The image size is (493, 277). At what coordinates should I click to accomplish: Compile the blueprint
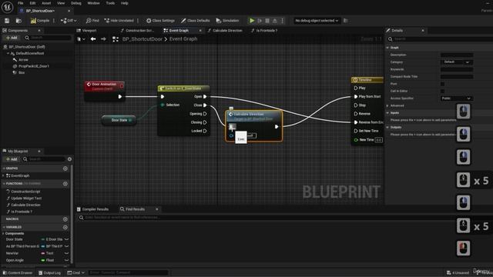point(40,21)
